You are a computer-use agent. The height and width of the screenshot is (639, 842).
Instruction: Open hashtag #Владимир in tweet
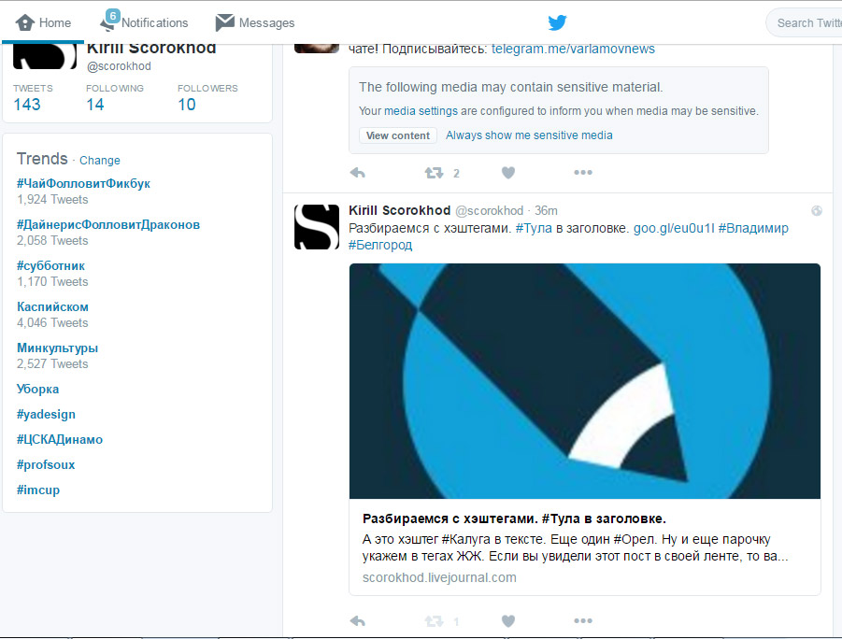click(x=753, y=228)
